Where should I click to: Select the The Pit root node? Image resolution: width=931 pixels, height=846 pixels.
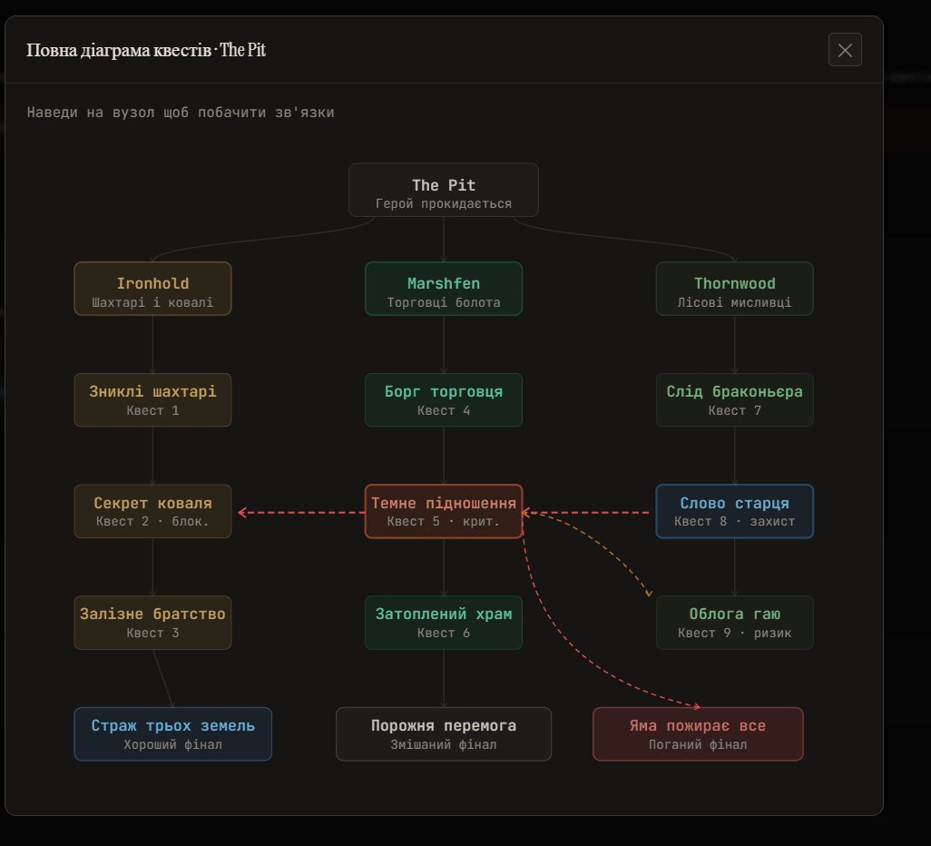point(444,190)
